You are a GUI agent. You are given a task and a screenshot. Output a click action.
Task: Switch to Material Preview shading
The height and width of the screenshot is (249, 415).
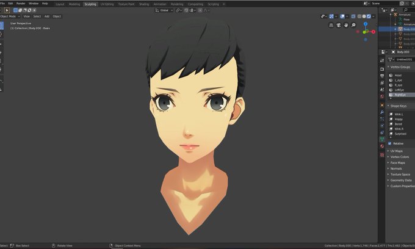[x=369, y=16]
